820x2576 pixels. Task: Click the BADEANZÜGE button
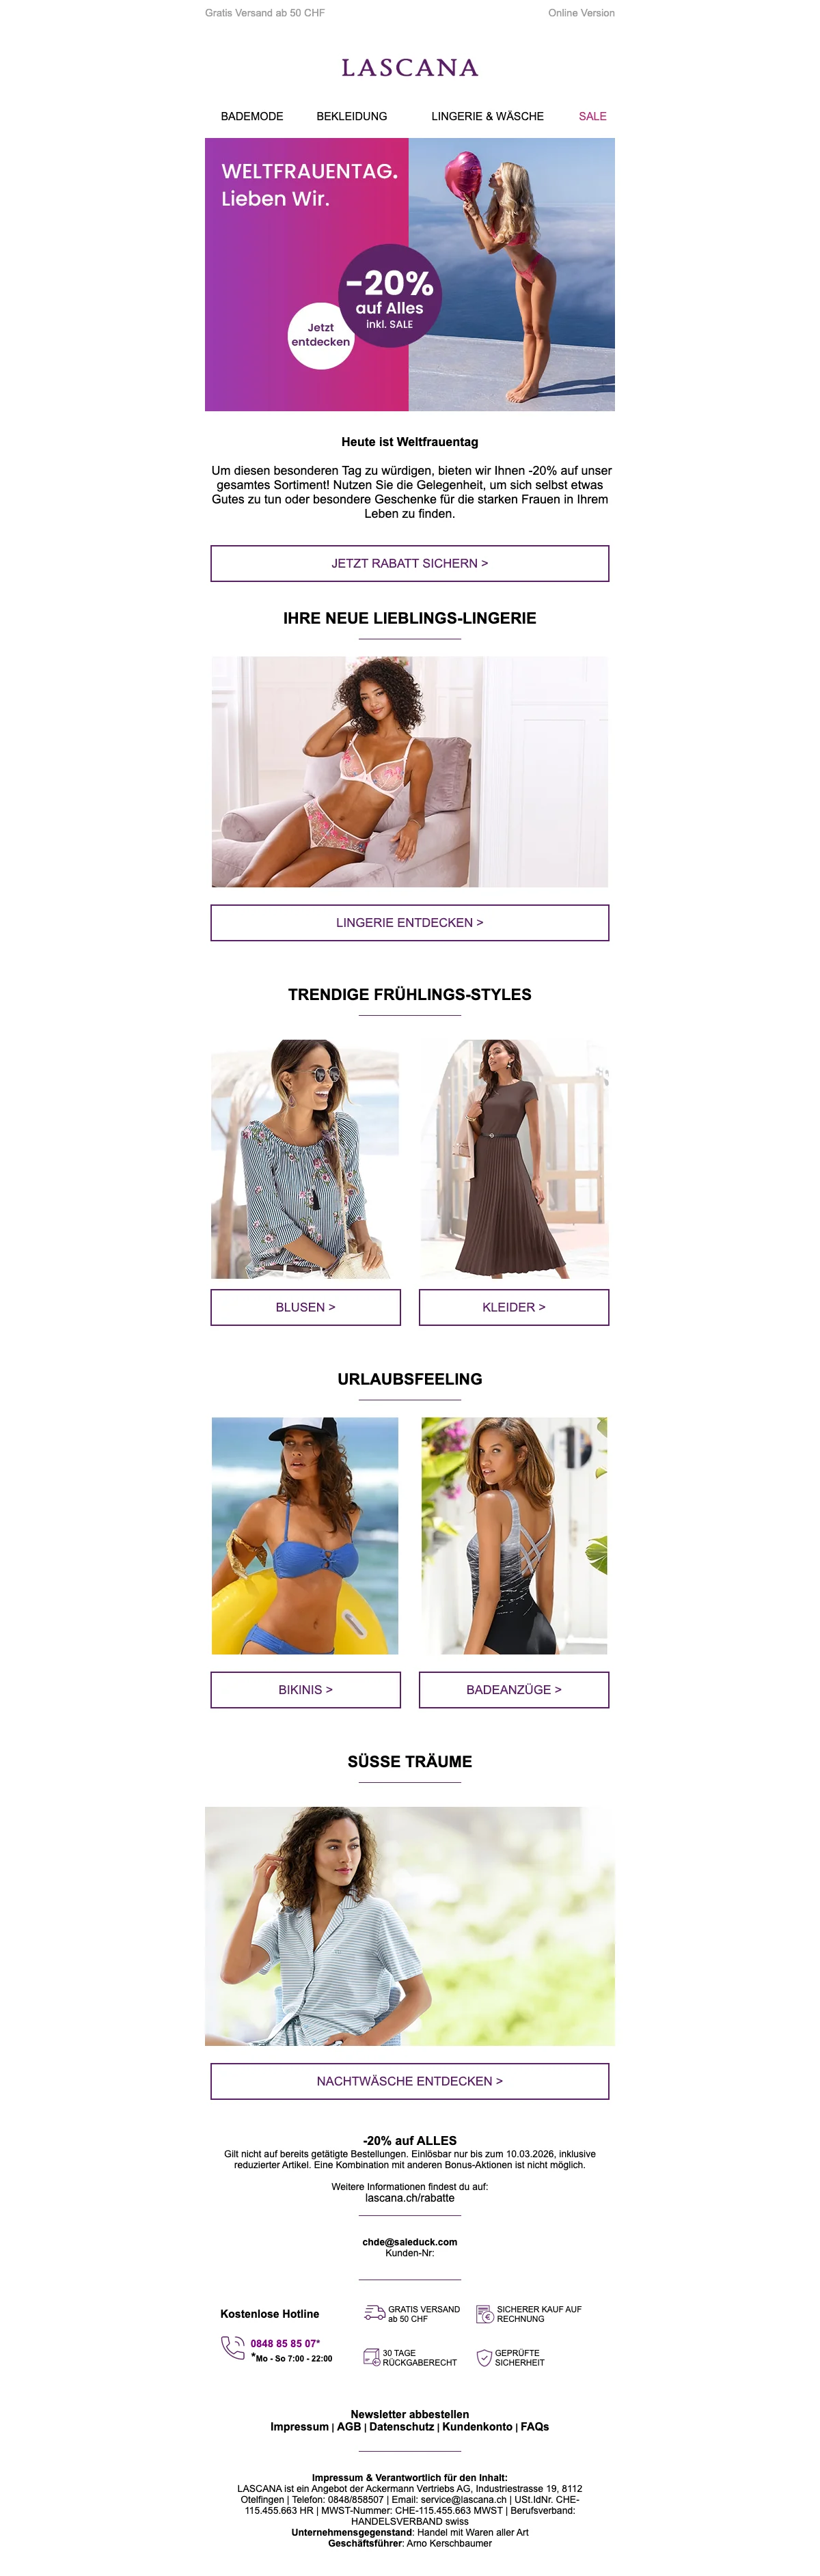point(514,1689)
